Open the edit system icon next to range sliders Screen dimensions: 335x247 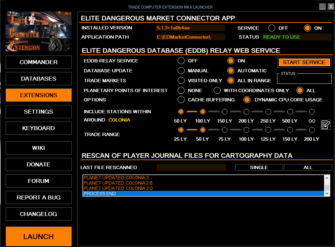[326, 125]
